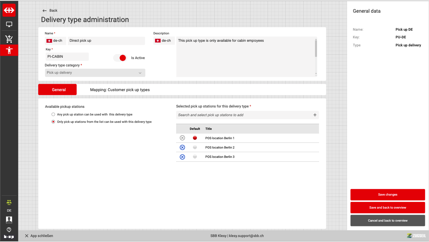Click the description text area scrollbar
The height and width of the screenshot is (242, 429).
click(315, 48)
